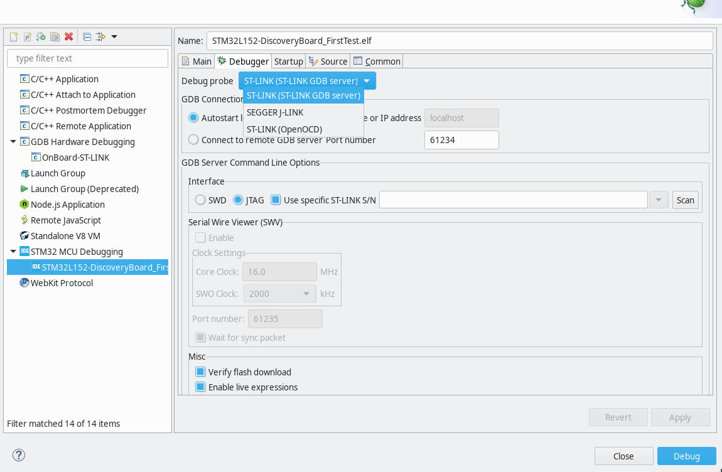Click the bug icon on Debugger tab

(222, 61)
